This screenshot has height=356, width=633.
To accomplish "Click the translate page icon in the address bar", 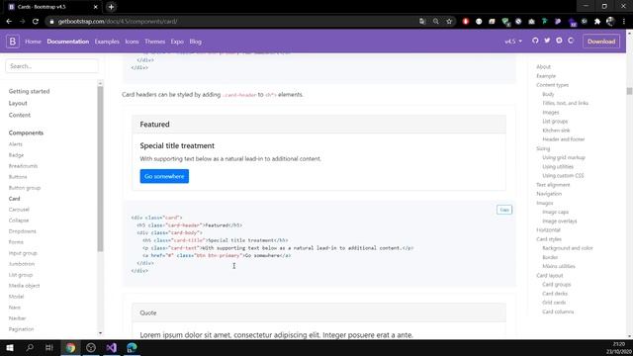I will tap(422, 22).
